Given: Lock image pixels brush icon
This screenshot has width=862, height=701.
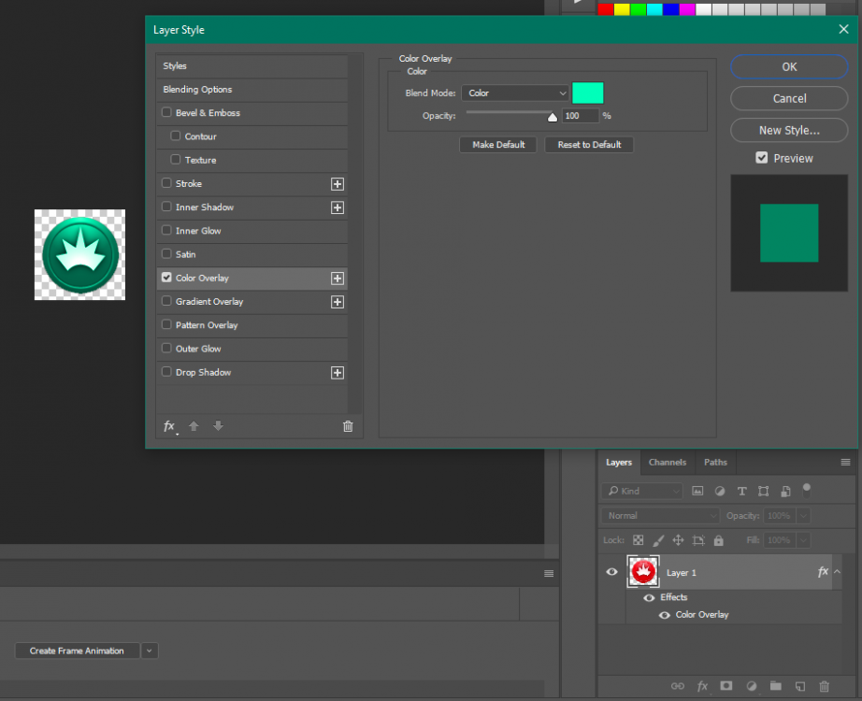Looking at the screenshot, I should tap(658, 540).
